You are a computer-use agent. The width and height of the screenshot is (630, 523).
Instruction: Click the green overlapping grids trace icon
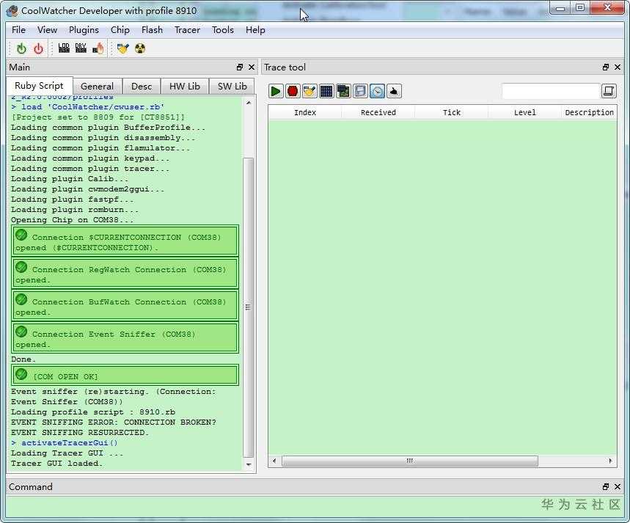coord(343,91)
